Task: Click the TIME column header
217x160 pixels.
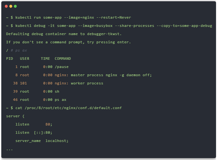Action: 45,58
